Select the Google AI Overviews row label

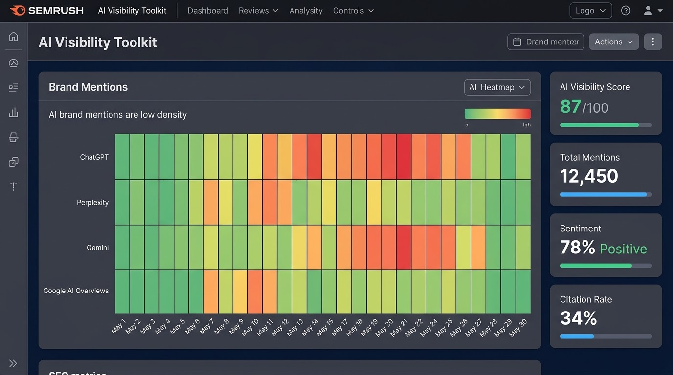coord(76,291)
